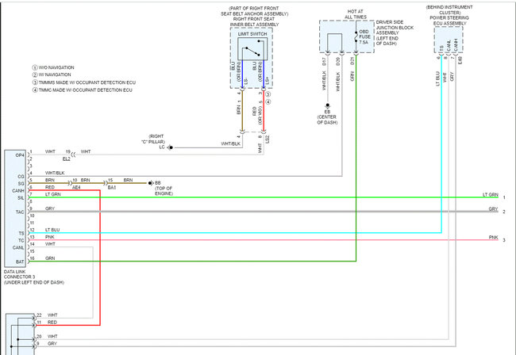Click the 'PNK' label on pin 13
Viewport: 516px width, 355px height.
pyautogui.click(x=50, y=237)
